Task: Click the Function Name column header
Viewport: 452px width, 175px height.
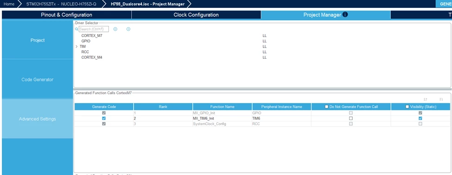Action: coord(222,107)
